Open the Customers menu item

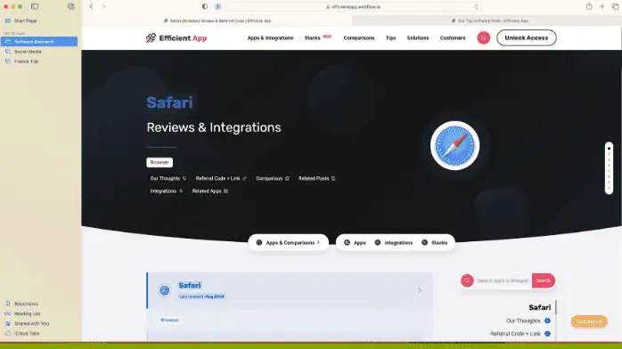click(x=452, y=38)
